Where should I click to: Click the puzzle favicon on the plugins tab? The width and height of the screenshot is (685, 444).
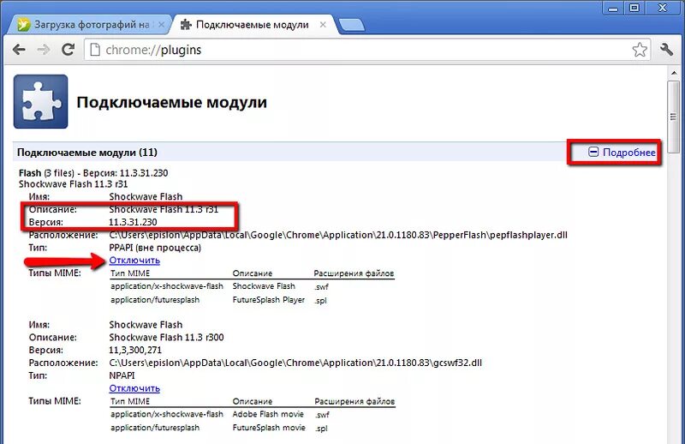point(186,25)
